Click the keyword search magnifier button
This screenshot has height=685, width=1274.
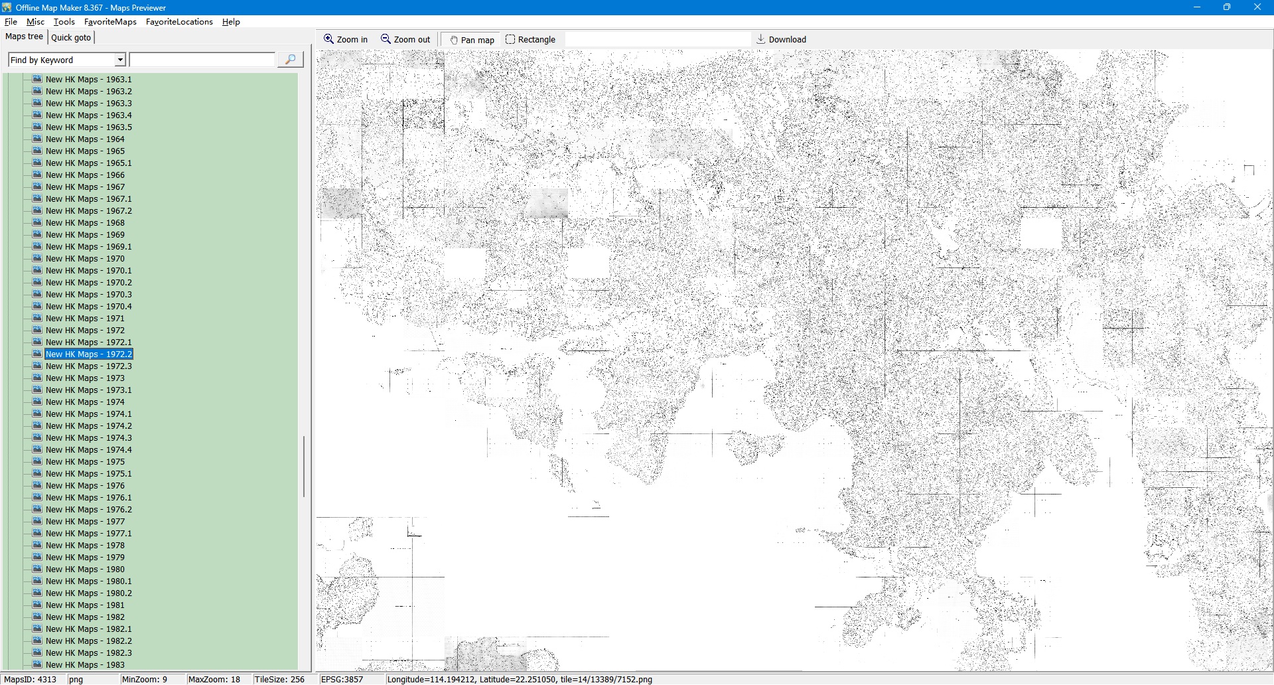click(290, 60)
